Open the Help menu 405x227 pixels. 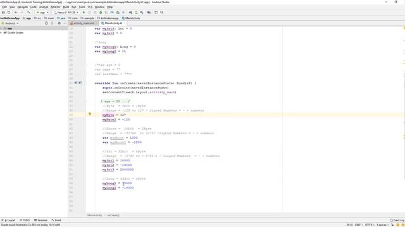pos(109,7)
